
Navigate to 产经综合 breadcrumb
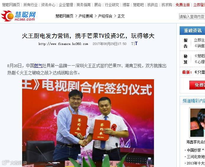pyautogui.click(x=105, y=16)
